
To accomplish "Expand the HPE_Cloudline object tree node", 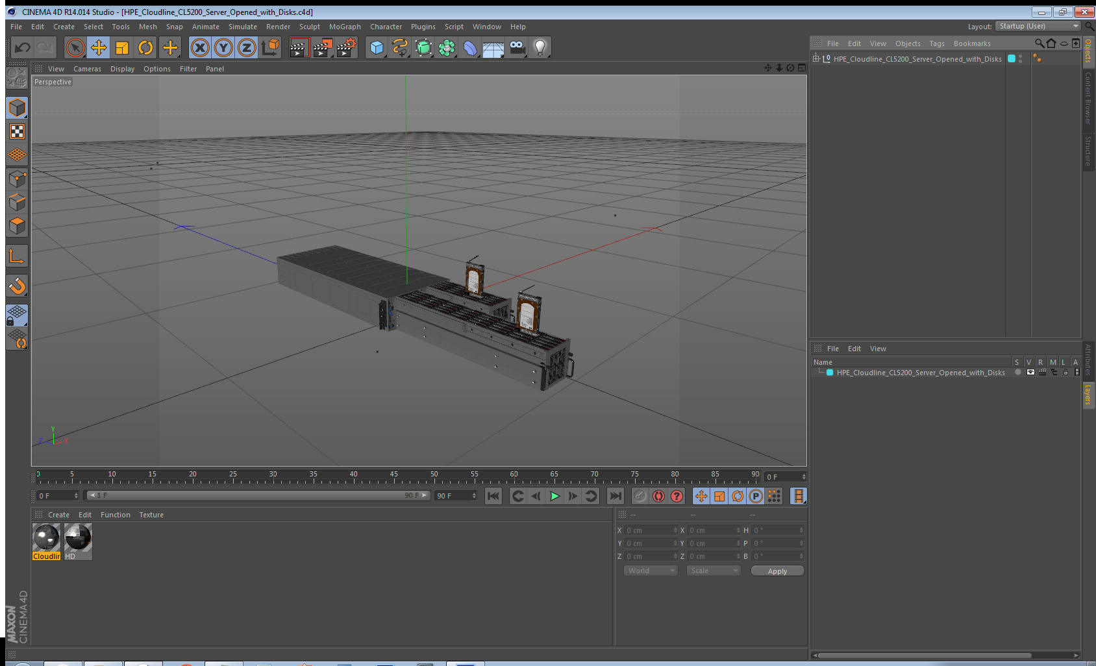I will point(816,58).
